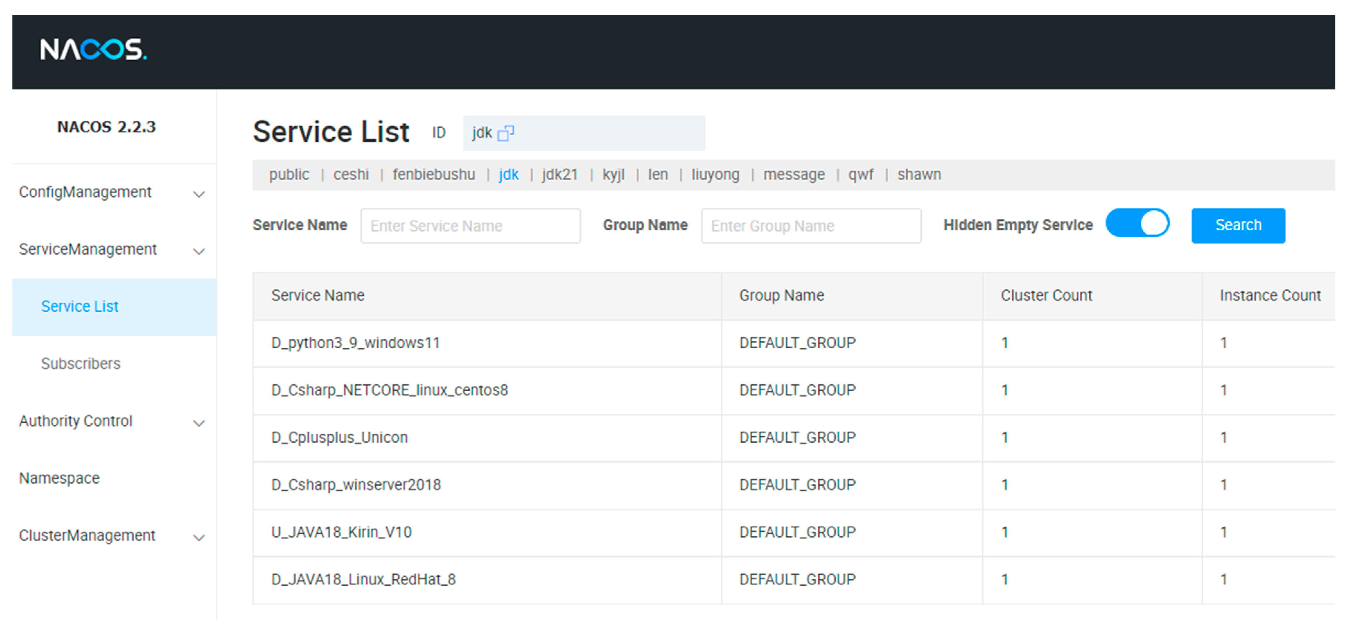1352x620 pixels.
Task: Expand the Authority Control menu chevron
Action: coord(199,423)
